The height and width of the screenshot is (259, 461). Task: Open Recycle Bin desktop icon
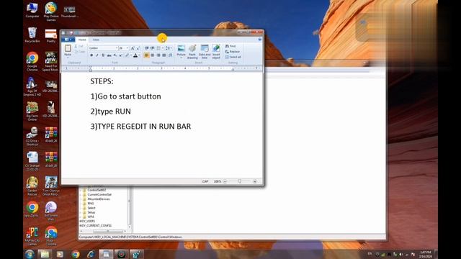click(32, 35)
